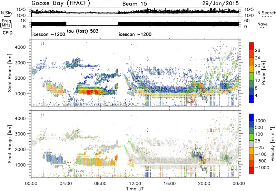This screenshot has width=276, height=191.
Task: Click the '25' velocity colorbar value
Action: click(x=258, y=141)
